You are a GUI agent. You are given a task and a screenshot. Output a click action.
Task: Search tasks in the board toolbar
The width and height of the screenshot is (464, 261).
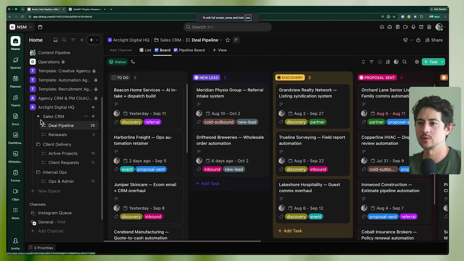405,62
